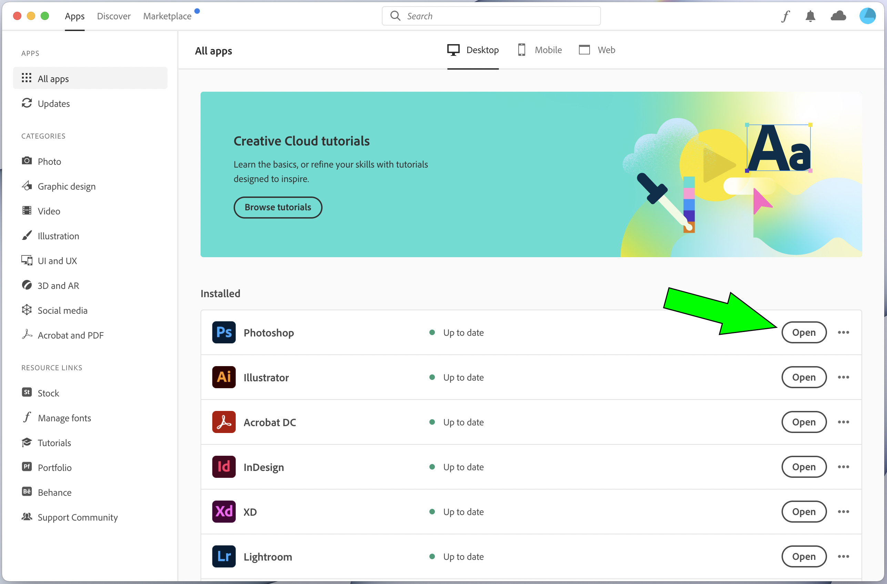The image size is (887, 584).
Task: Show more options for InDesign
Action: [843, 466]
